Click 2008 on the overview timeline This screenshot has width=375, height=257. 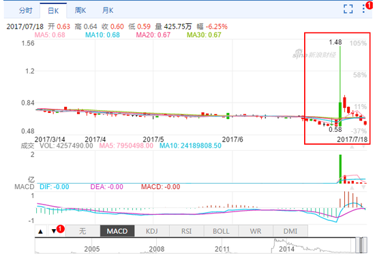click(x=157, y=249)
